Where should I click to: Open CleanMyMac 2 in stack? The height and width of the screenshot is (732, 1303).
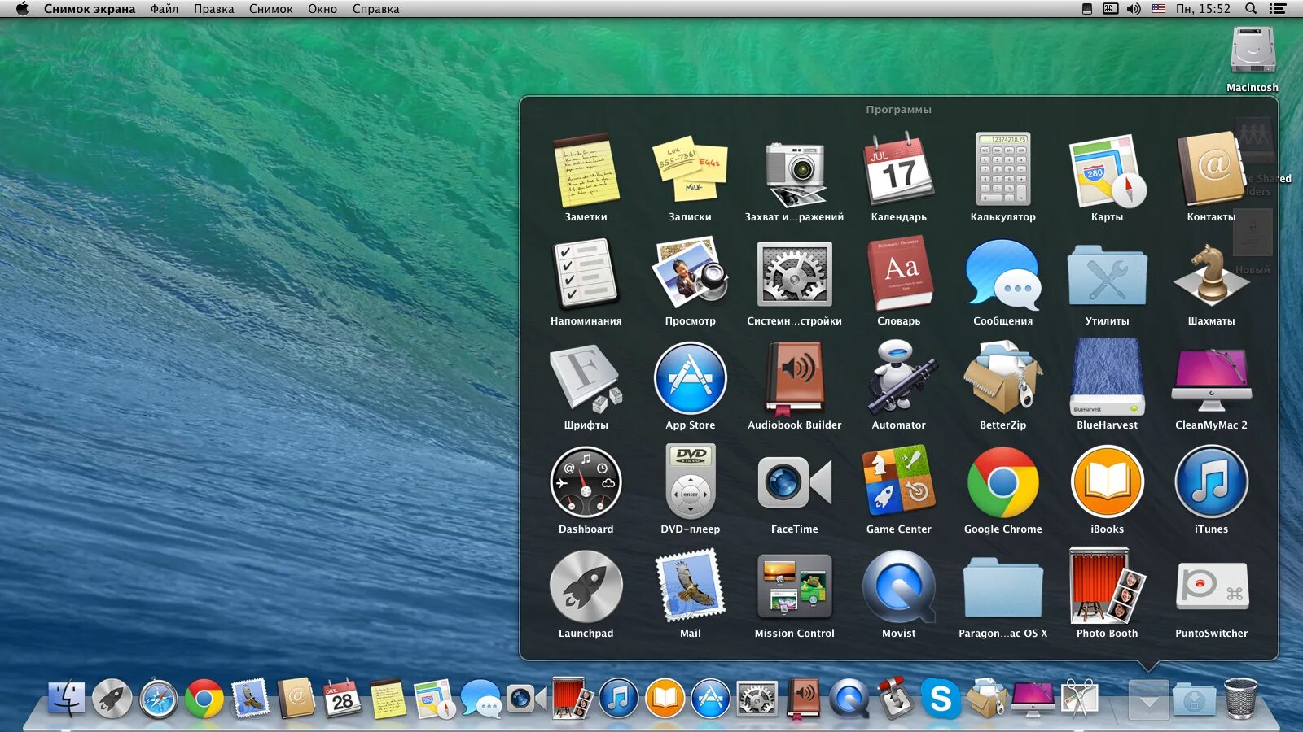pos(1211,379)
